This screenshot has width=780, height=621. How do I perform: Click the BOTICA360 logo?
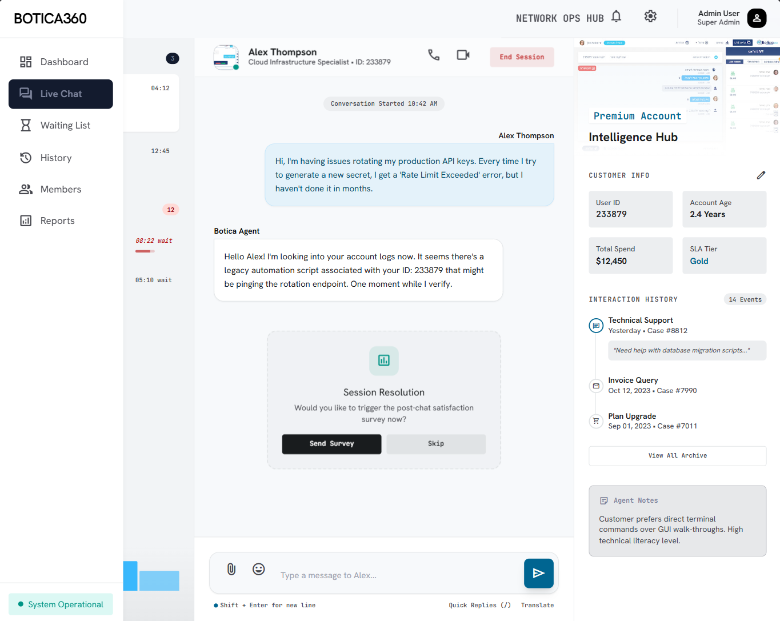pyautogui.click(x=50, y=18)
